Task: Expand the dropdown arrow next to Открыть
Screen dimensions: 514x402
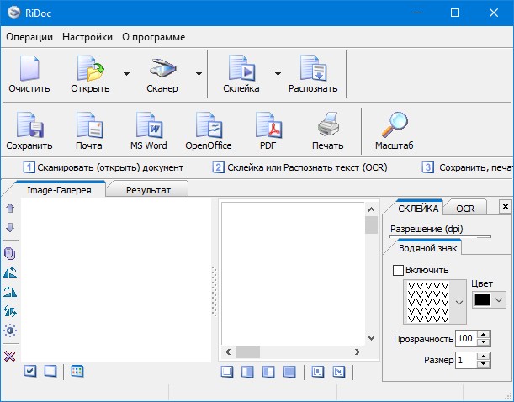Action: tap(126, 73)
